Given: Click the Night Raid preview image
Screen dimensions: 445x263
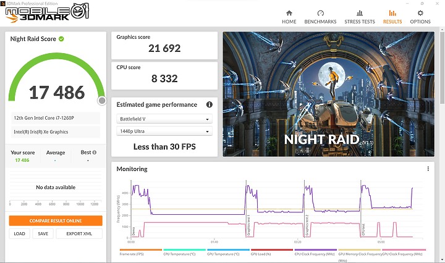Looking at the screenshot, I should coord(328,94).
